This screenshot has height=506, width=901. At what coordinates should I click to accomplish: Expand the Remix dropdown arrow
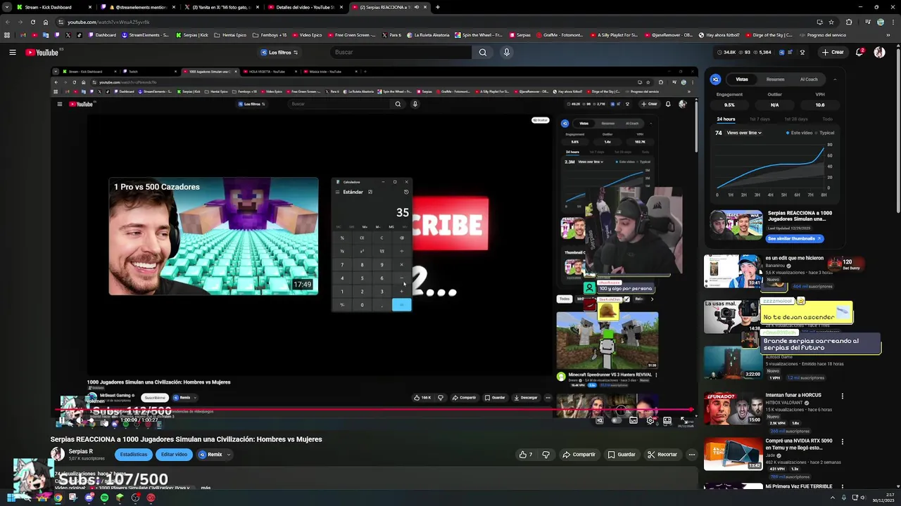click(229, 455)
